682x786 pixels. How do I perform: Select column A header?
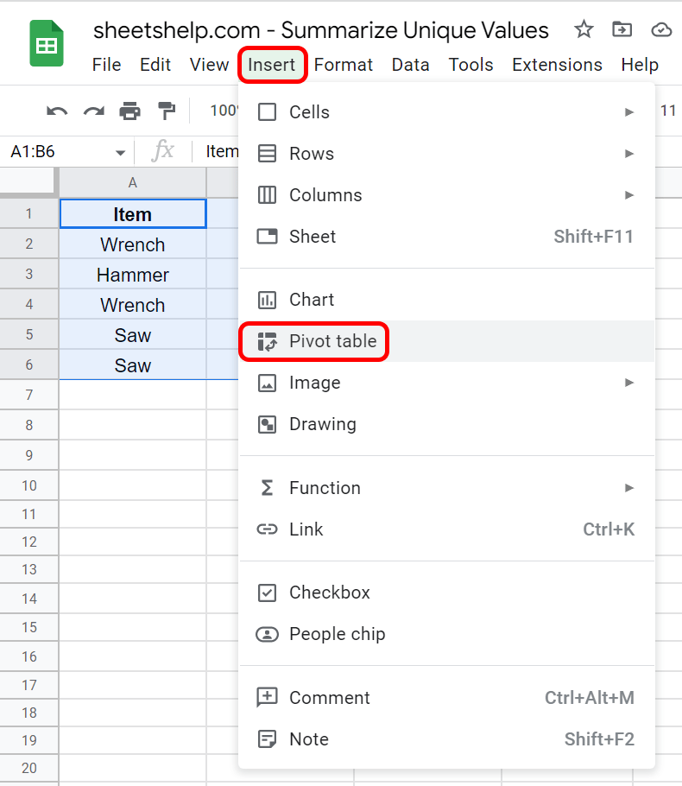(x=132, y=182)
